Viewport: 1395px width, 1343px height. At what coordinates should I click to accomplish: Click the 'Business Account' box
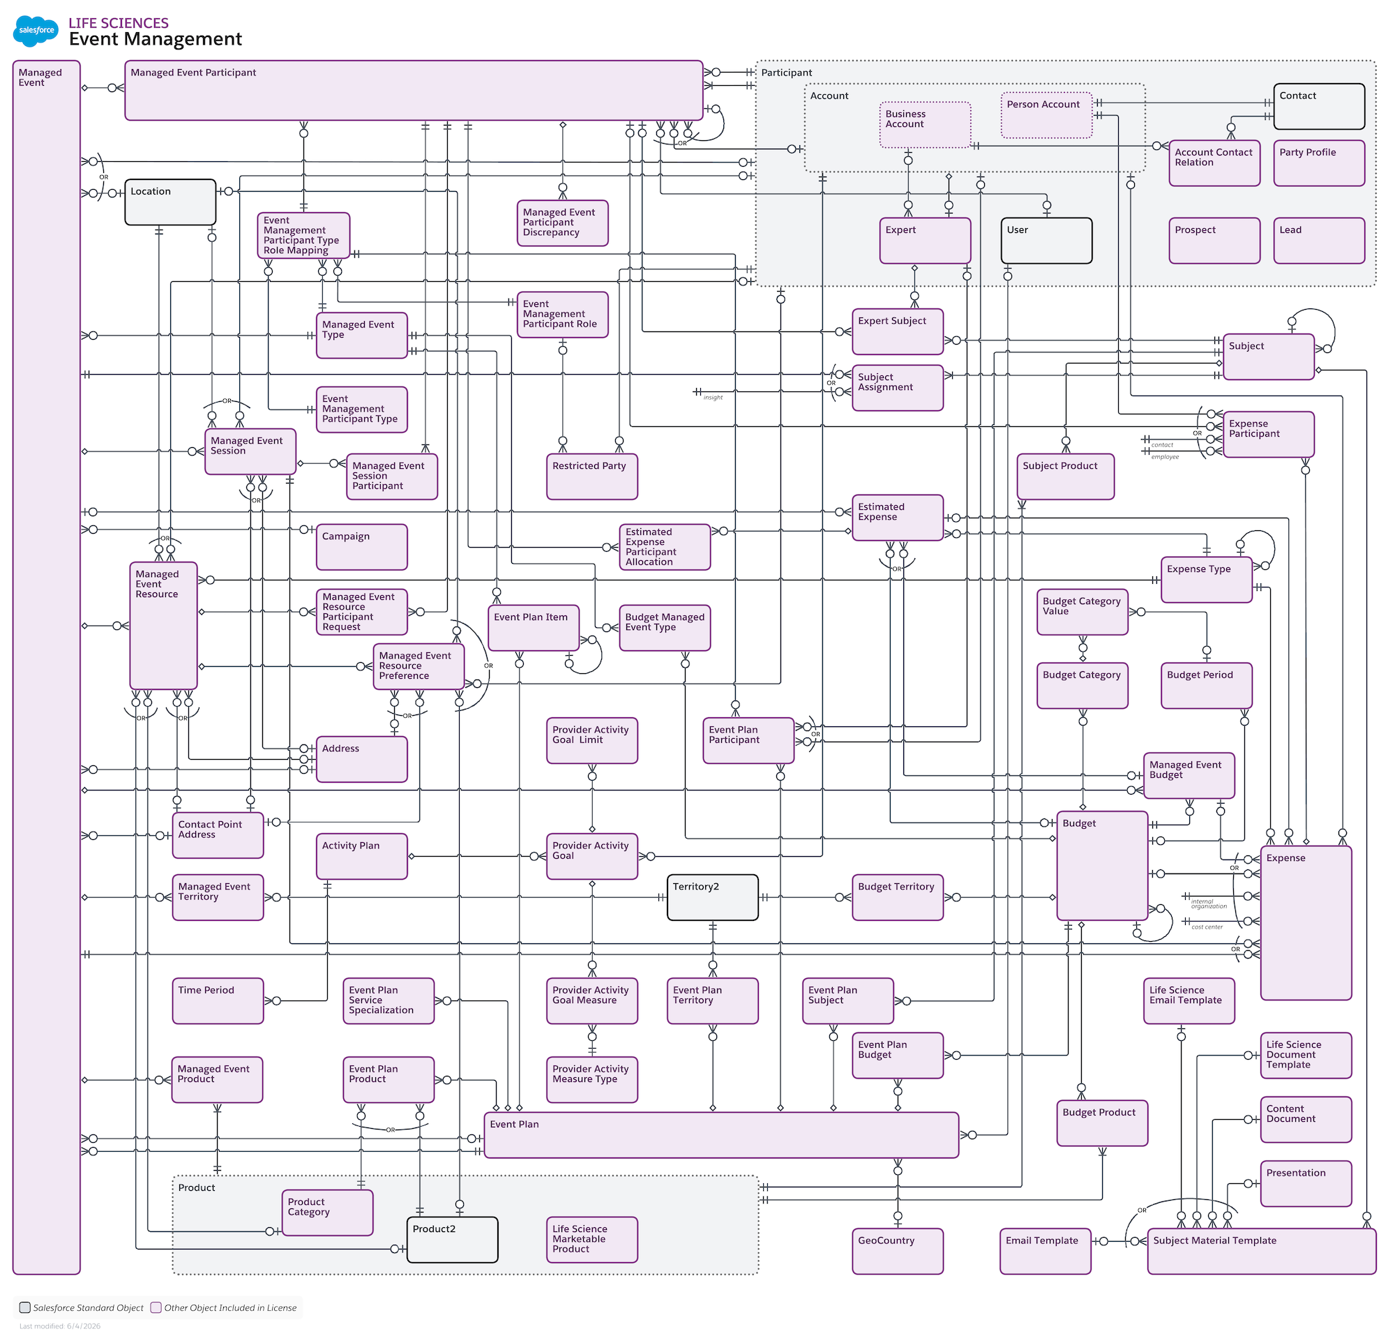click(926, 125)
